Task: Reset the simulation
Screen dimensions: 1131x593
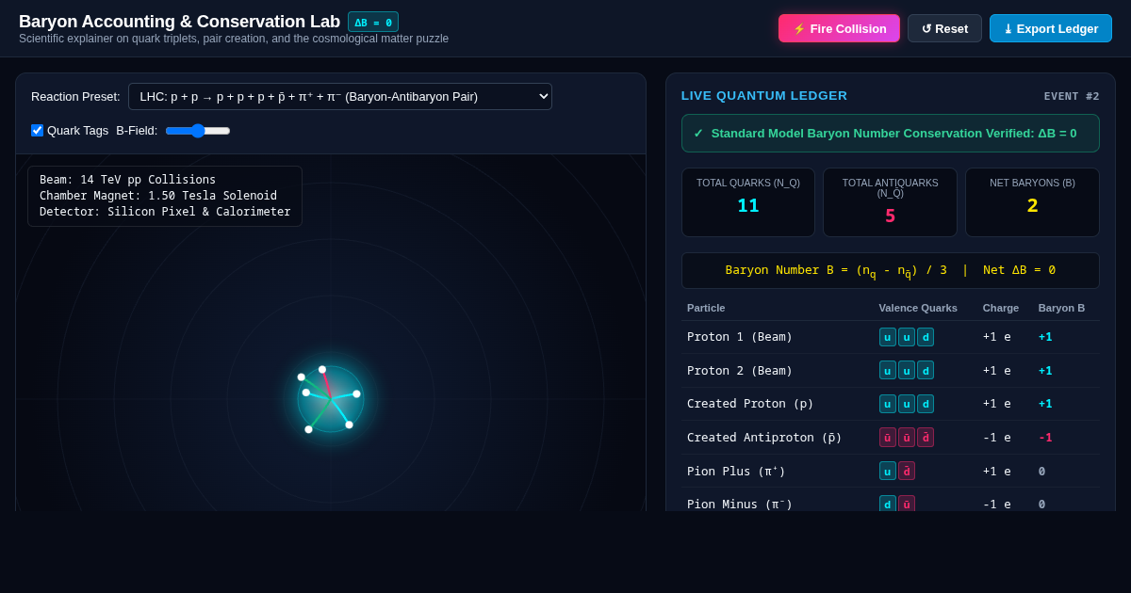Action: [944, 28]
